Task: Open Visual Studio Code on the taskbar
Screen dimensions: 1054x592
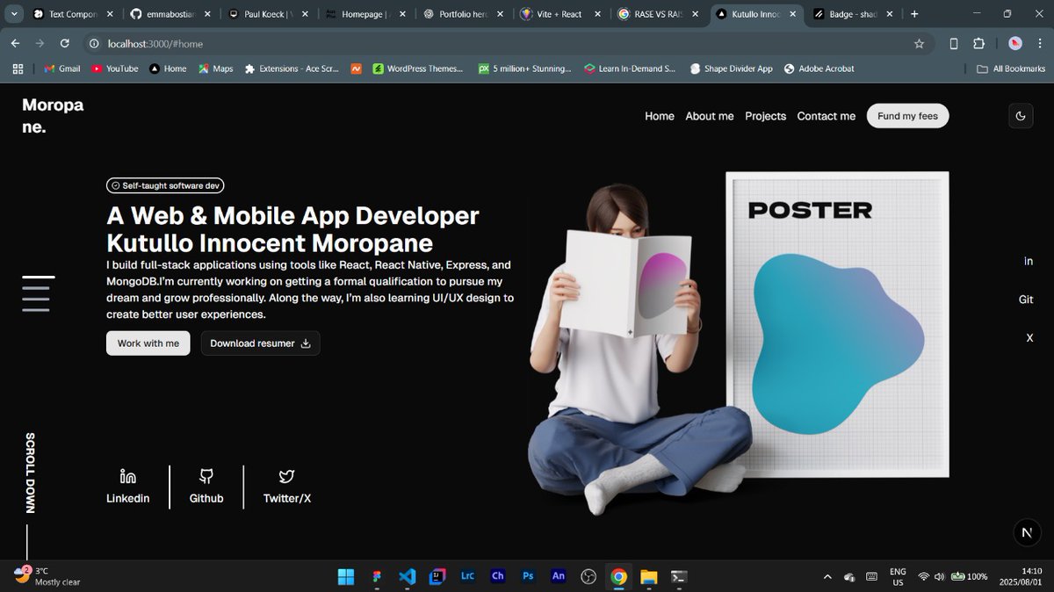Action: 407,577
